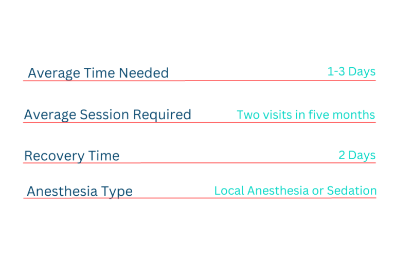Click the red line under Average Session Required
This screenshot has height=263, width=395.
click(199, 122)
